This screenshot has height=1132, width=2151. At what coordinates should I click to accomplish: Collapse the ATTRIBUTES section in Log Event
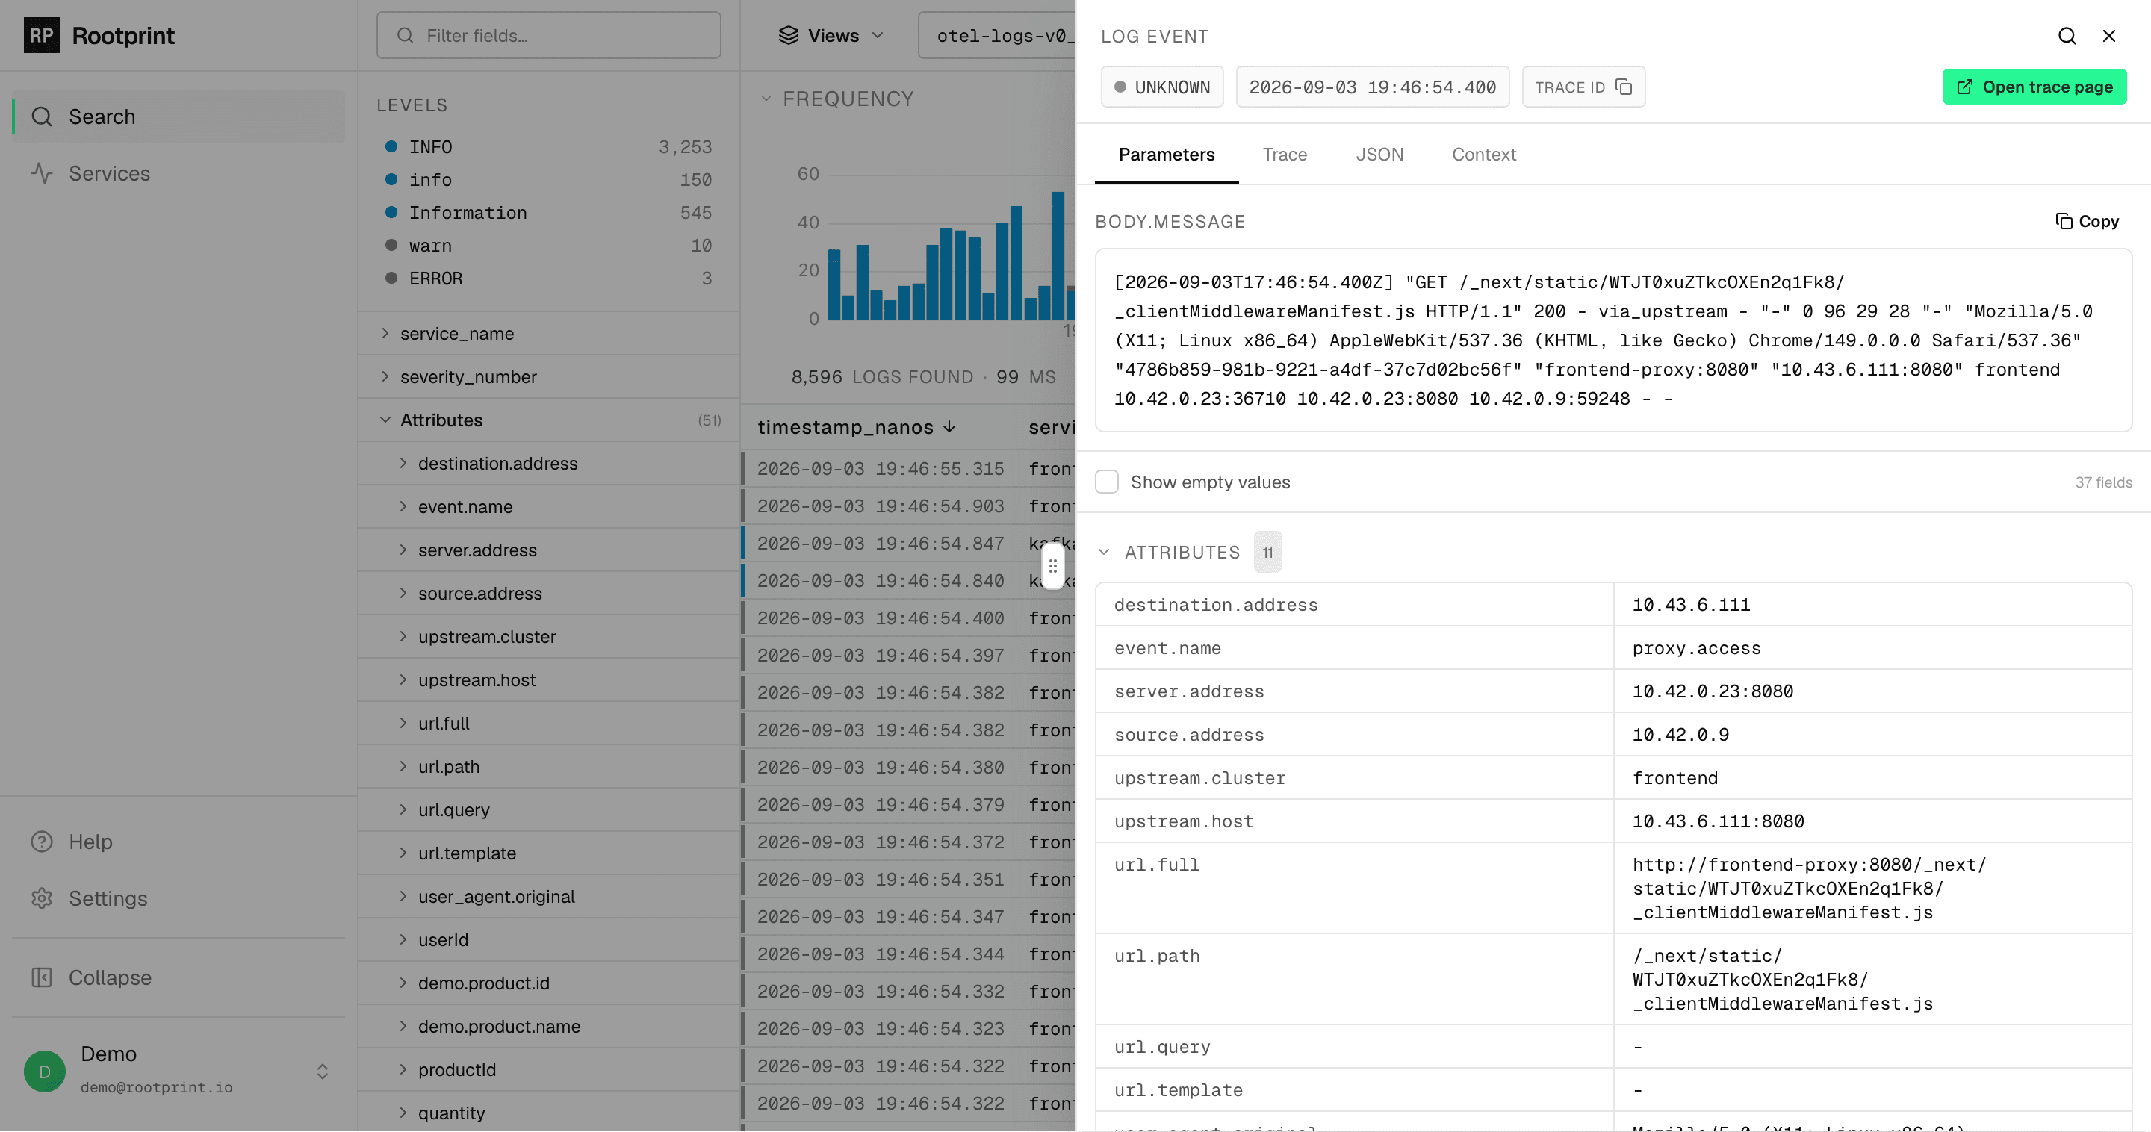coord(1104,552)
